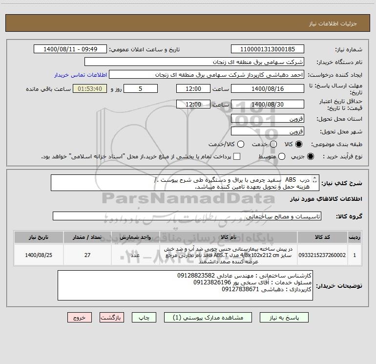Click the phone number 09128823582

[196, 275]
